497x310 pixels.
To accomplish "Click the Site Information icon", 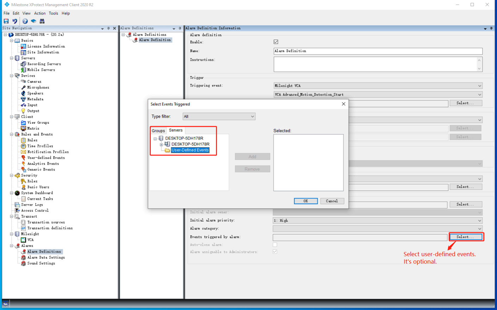I will pyautogui.click(x=24, y=52).
